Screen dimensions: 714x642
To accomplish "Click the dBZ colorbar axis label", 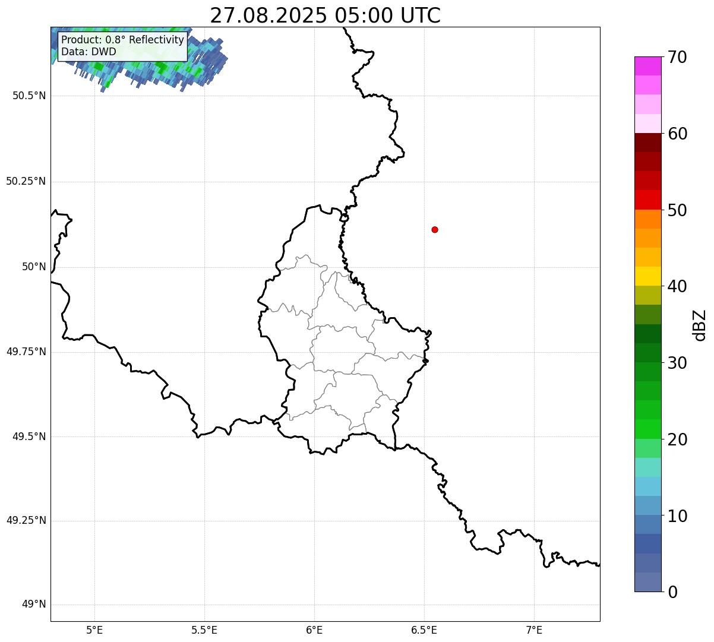I will pos(700,325).
